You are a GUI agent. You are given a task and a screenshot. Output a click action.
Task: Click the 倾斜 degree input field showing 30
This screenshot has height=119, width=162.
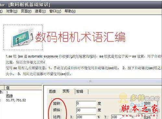(86, 110)
